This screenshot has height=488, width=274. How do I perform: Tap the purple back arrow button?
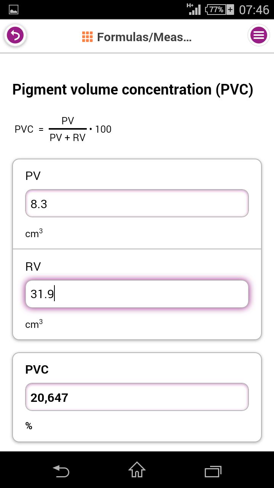[x=15, y=35]
